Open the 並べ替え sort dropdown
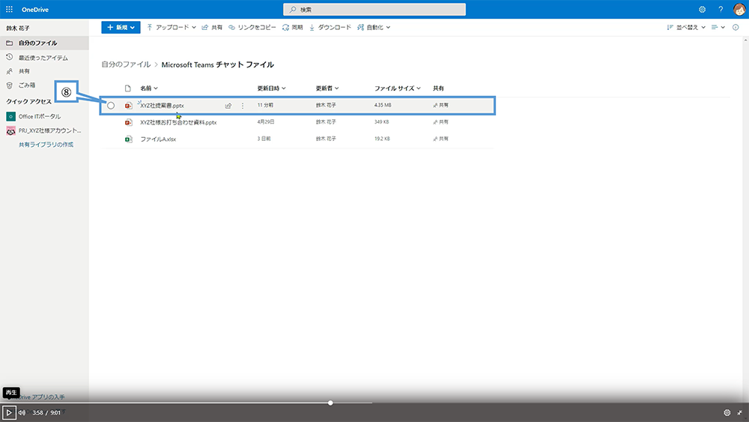Viewport: 749px width, 422px height. pyautogui.click(x=686, y=27)
